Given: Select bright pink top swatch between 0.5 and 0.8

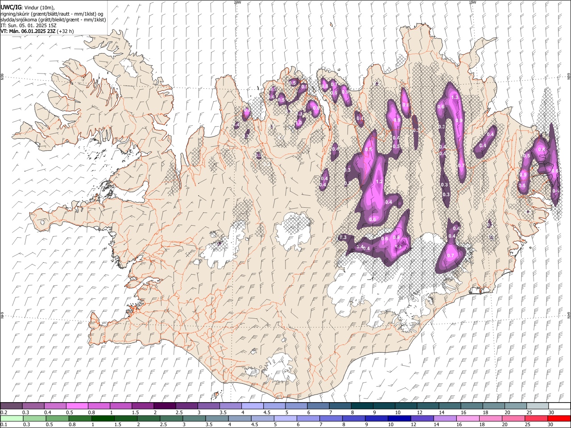Looking at the screenshot, I should 77,406.
